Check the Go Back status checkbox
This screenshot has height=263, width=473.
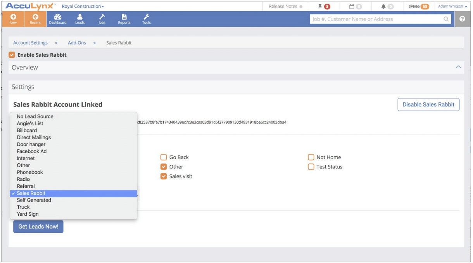164,157
